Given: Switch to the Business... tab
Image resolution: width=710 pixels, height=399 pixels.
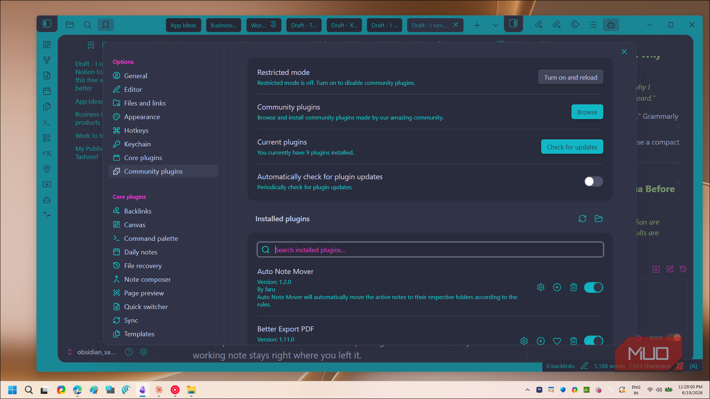Looking at the screenshot, I should (224, 25).
